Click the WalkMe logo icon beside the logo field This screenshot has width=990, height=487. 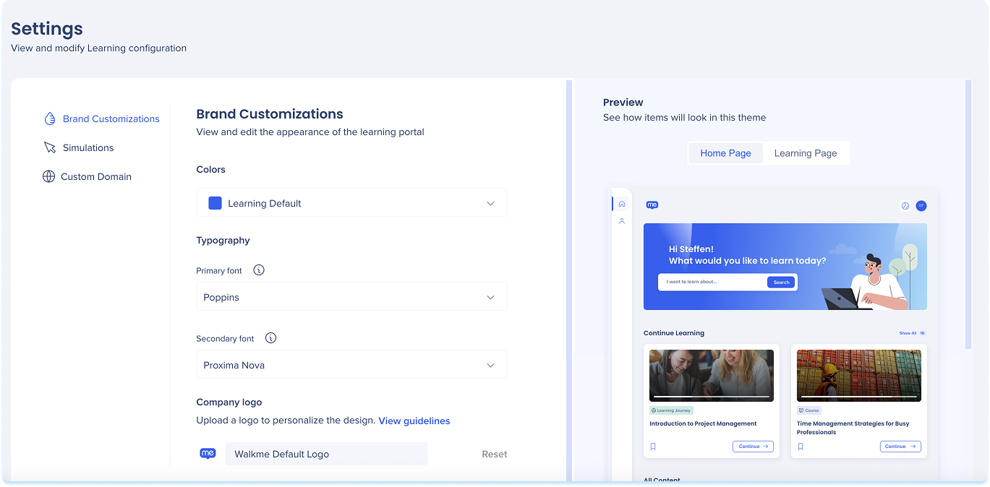pos(208,454)
